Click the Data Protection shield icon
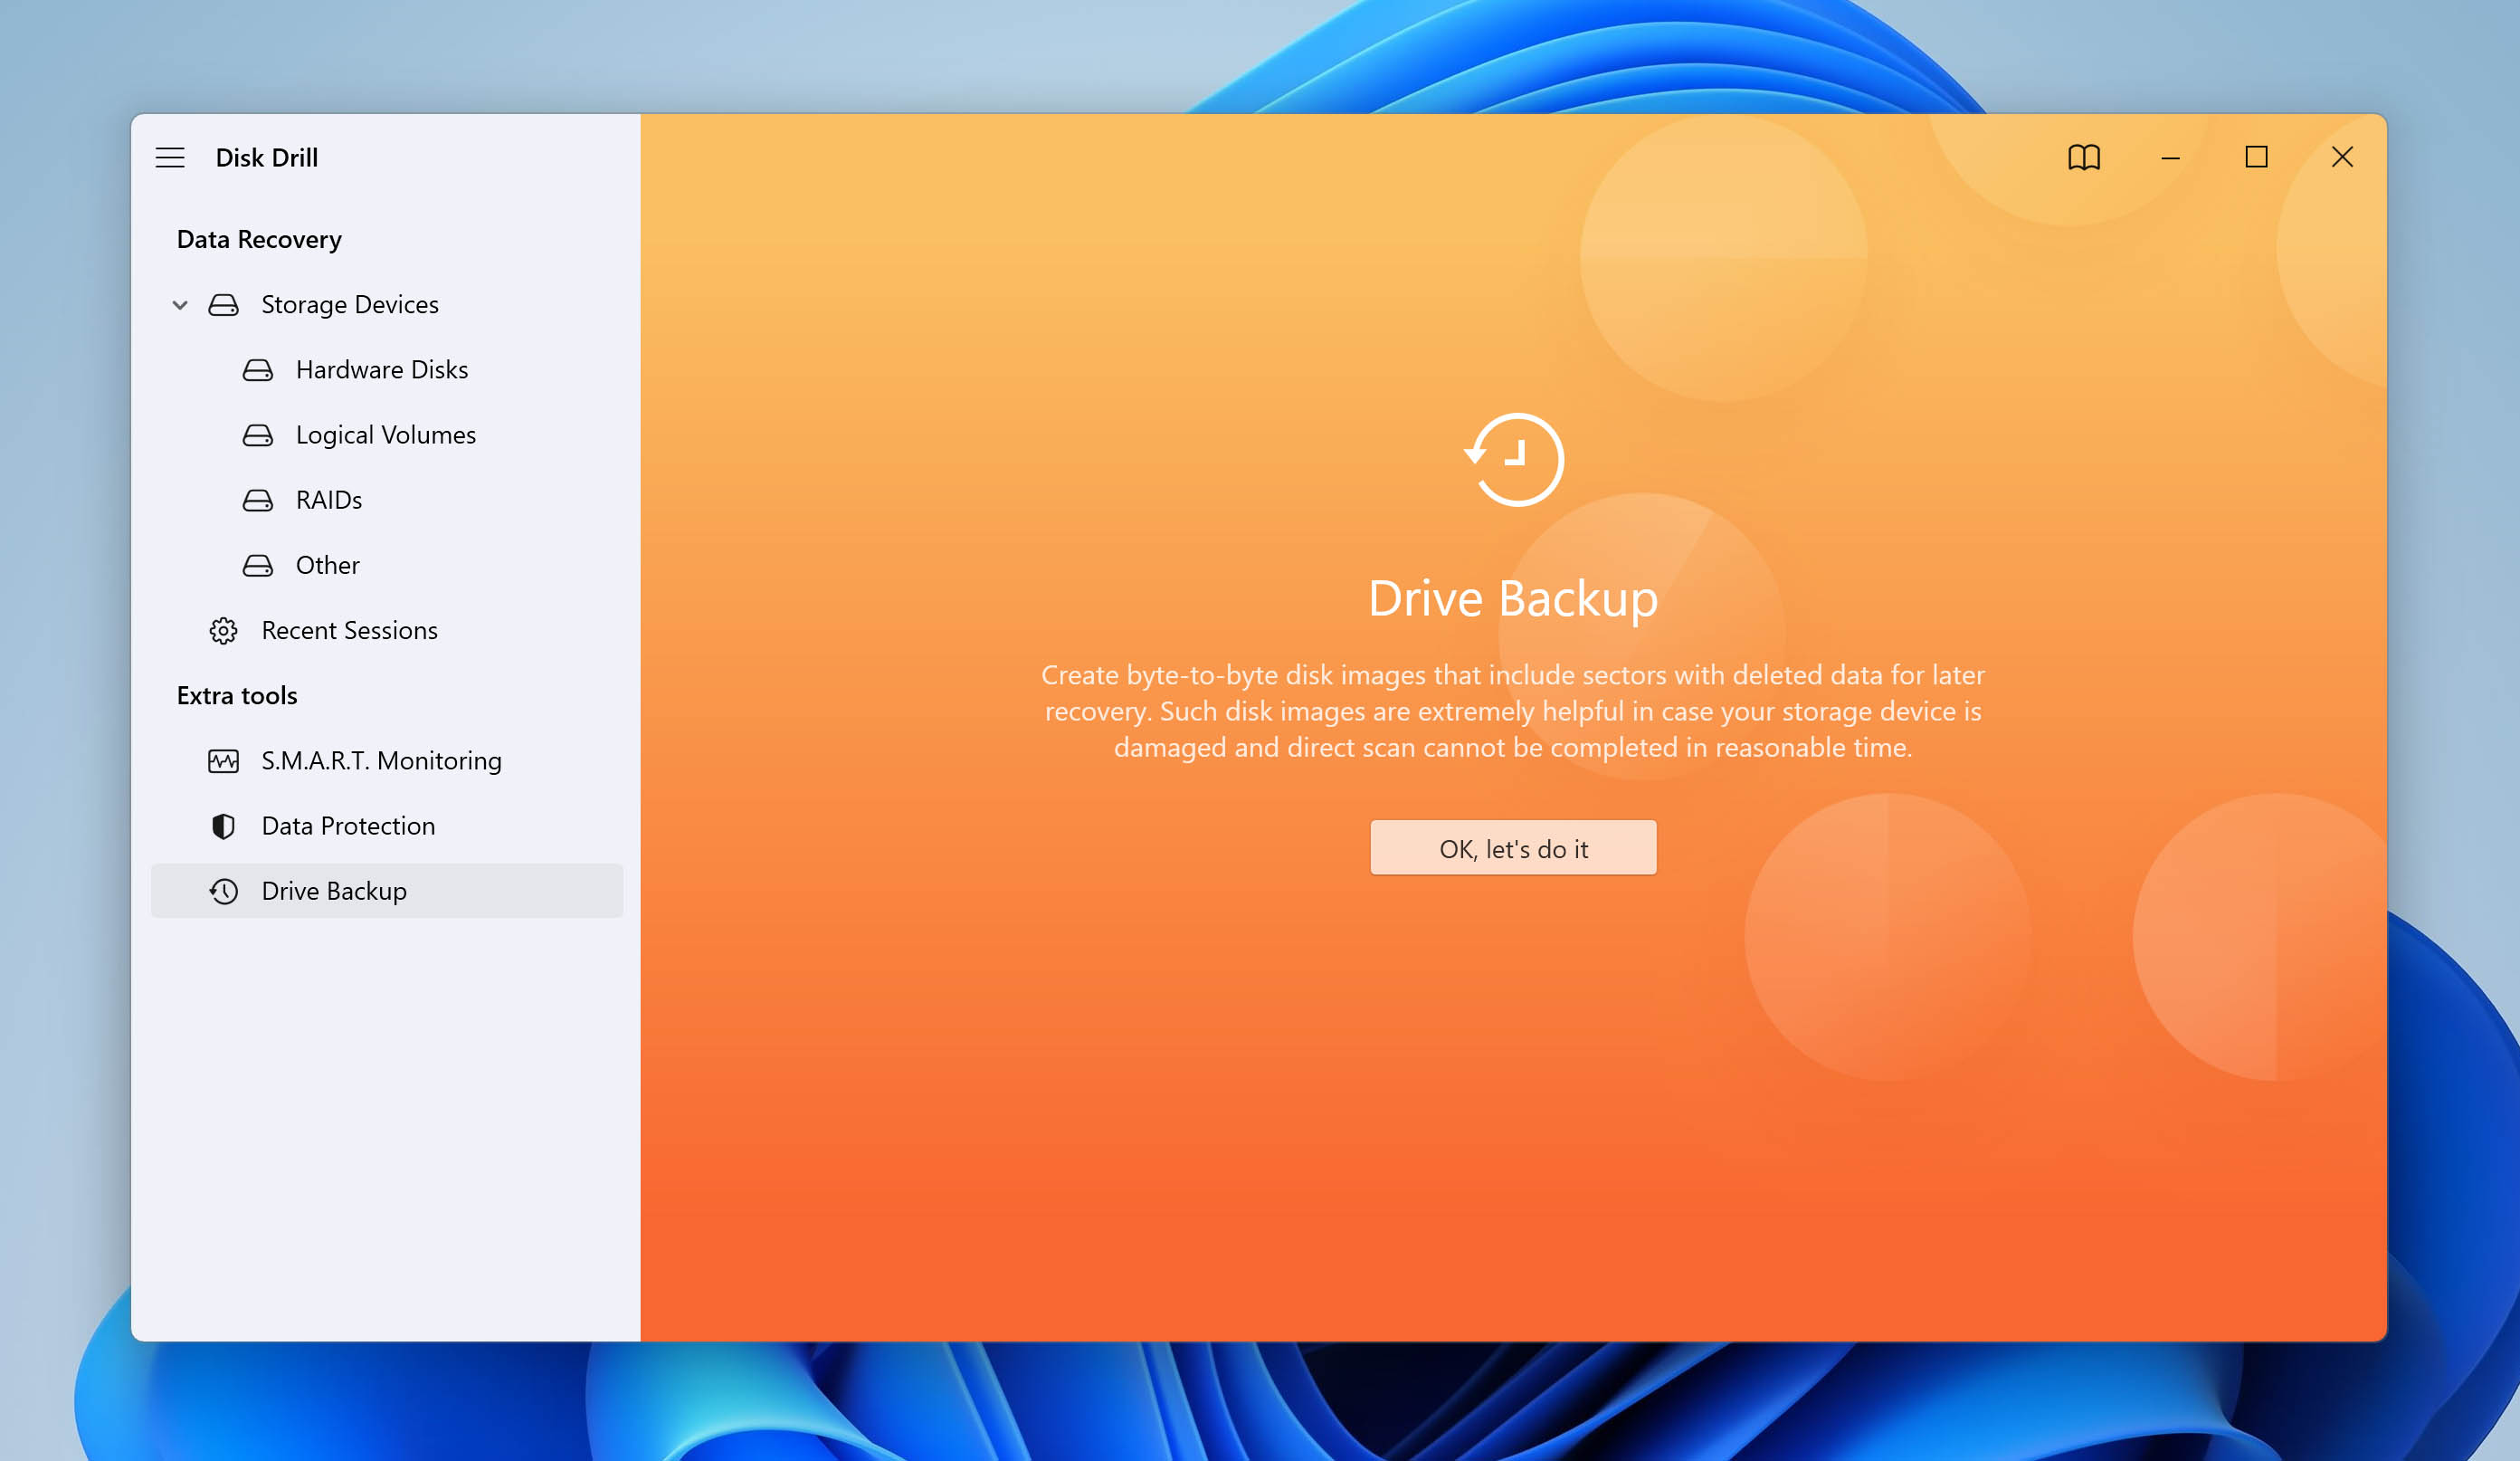 click(221, 825)
